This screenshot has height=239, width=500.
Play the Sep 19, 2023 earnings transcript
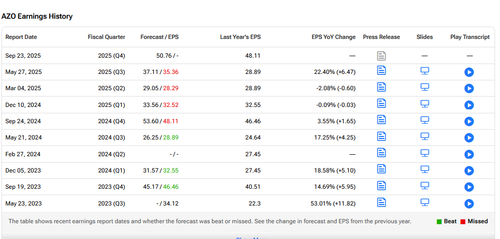pos(469,187)
